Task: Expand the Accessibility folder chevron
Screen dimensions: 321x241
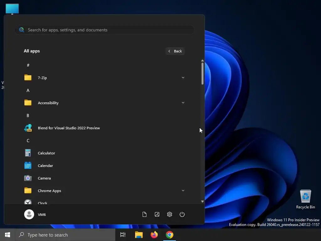Action: pyautogui.click(x=183, y=103)
